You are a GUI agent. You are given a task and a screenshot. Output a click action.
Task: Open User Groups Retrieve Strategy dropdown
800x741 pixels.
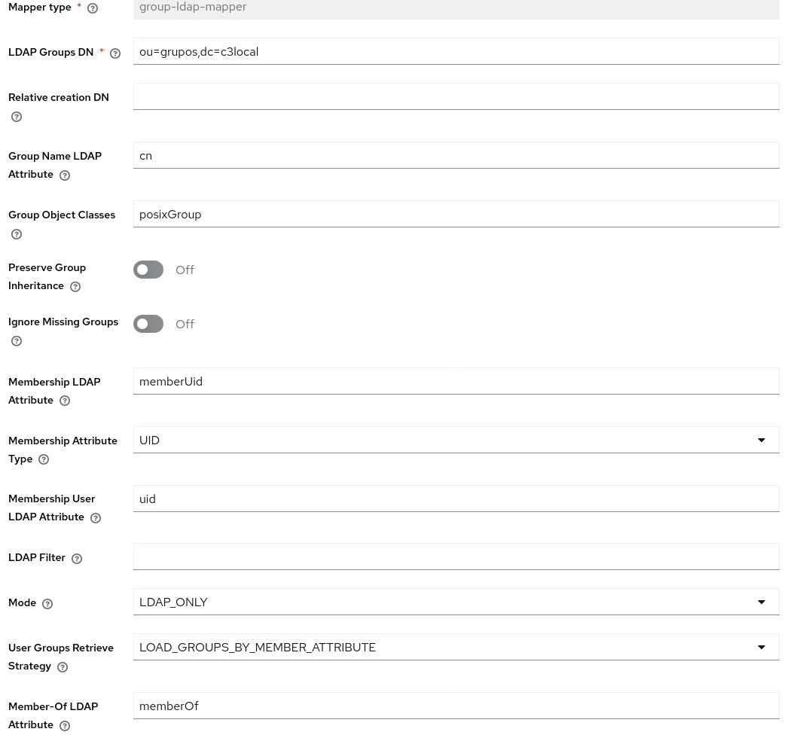click(761, 647)
